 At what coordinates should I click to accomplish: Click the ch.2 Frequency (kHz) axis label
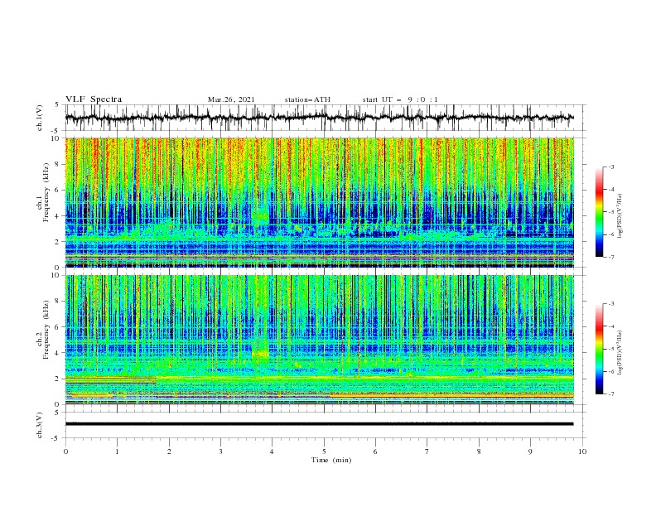(44, 330)
